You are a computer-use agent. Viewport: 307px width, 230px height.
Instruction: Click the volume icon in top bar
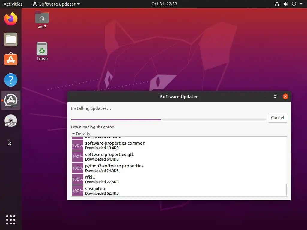point(286,4)
